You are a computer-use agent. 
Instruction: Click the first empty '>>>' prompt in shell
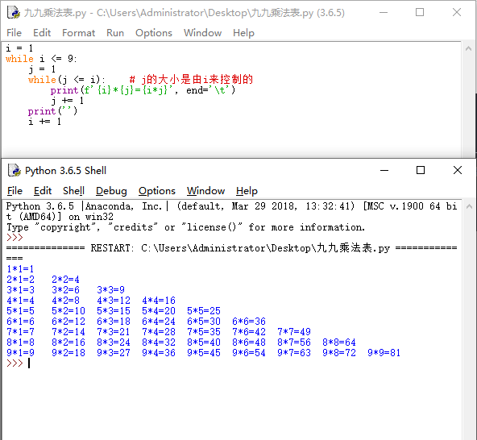click(x=15, y=238)
